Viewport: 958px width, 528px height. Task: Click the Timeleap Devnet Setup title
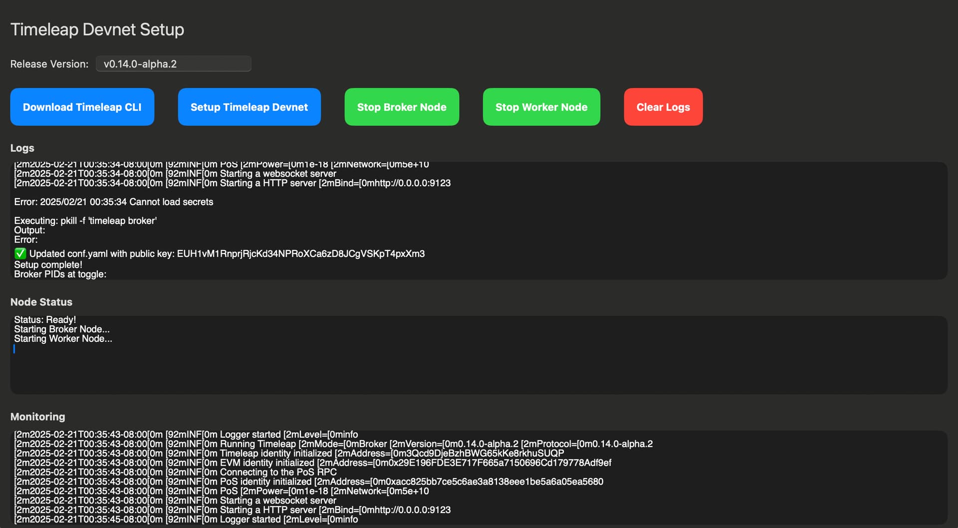click(x=97, y=29)
